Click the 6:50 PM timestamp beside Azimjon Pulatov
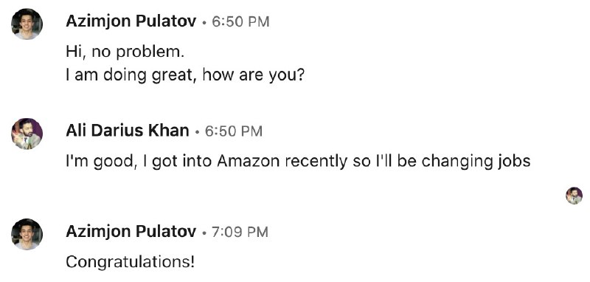This screenshot has height=282, width=590. pos(240,22)
